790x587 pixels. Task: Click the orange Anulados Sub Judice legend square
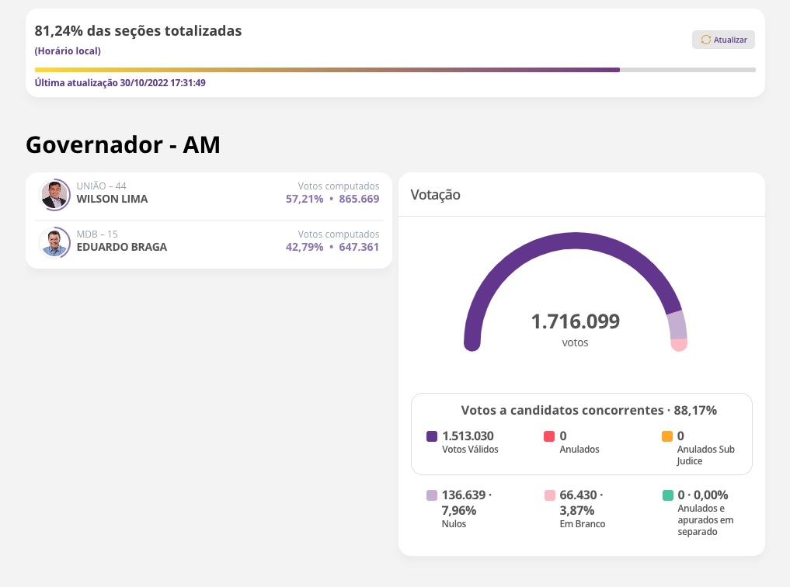[x=667, y=436]
